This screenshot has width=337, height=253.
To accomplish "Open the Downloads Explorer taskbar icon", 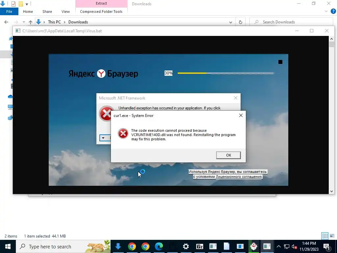I will click(x=118, y=246).
